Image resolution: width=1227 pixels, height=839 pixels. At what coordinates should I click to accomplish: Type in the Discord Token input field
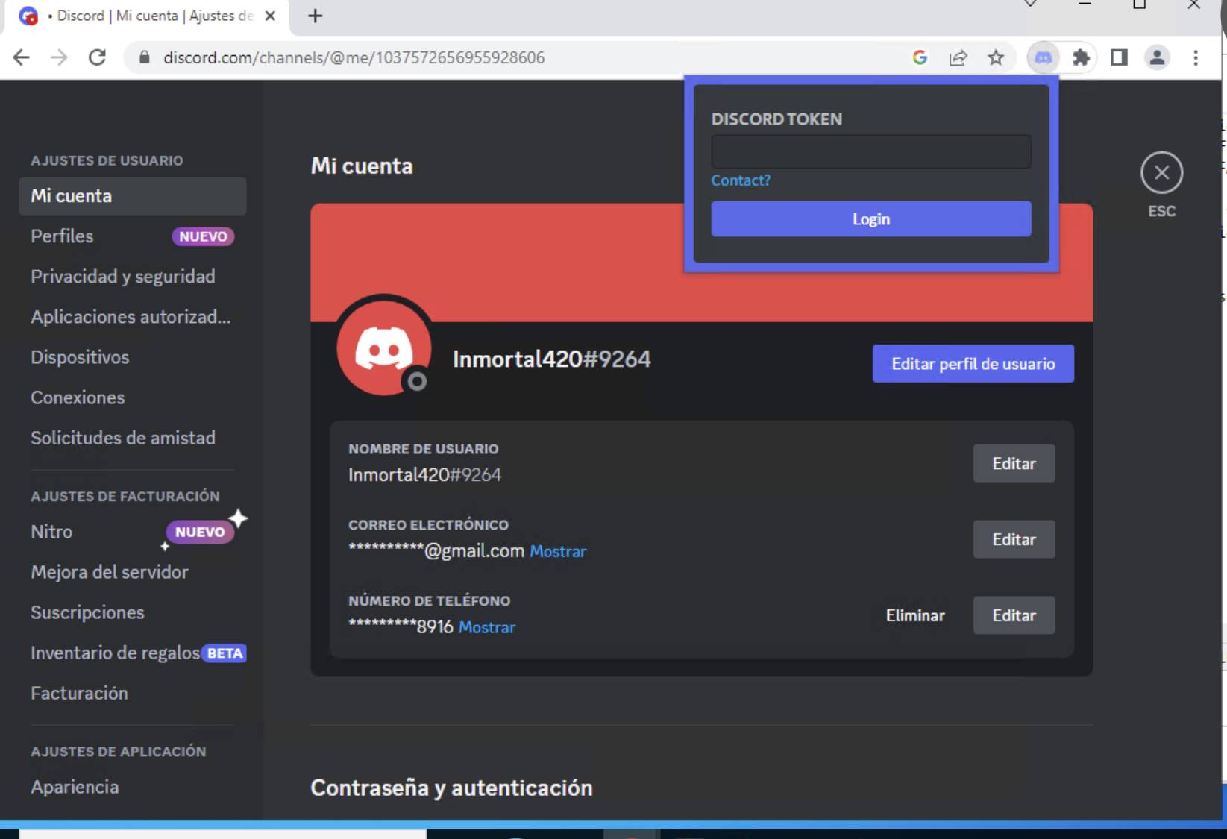point(870,152)
